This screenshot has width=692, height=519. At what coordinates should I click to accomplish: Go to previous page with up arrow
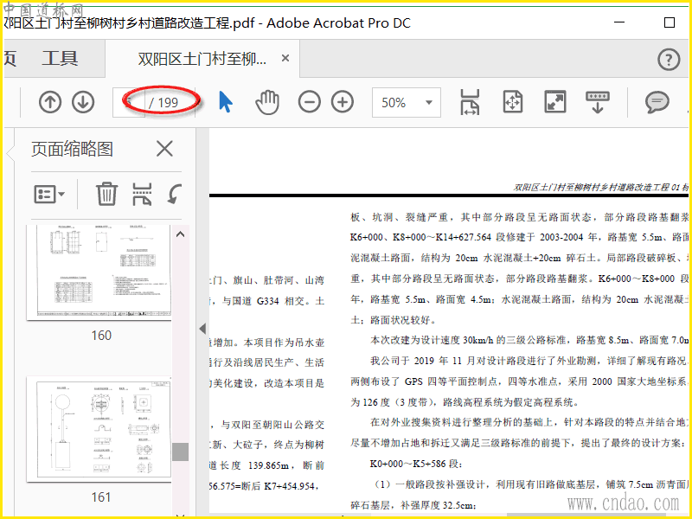coord(50,102)
